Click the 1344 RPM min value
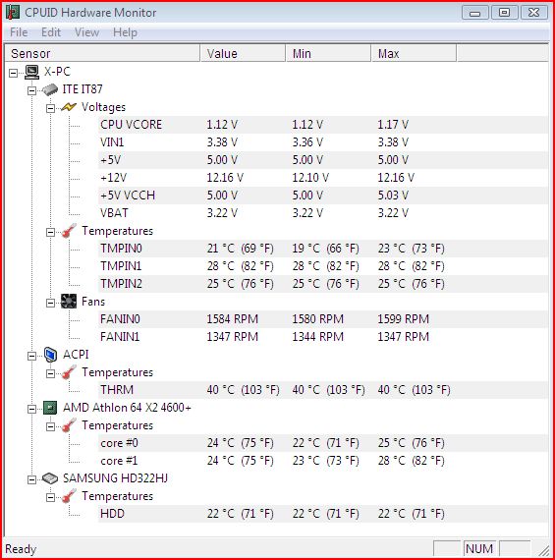The height and width of the screenshot is (560, 555). pos(318,337)
